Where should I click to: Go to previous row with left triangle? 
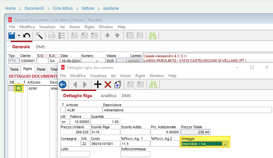coord(75,85)
